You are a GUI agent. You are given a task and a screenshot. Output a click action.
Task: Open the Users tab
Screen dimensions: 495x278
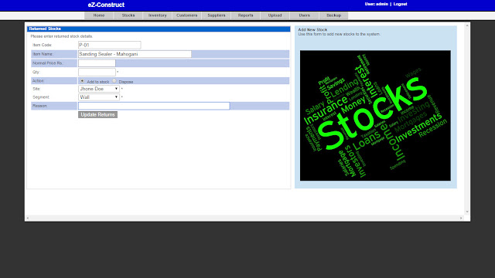point(304,15)
